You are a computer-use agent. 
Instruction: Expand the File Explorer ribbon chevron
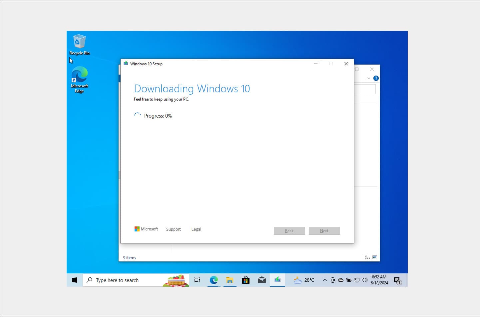pyautogui.click(x=368, y=78)
